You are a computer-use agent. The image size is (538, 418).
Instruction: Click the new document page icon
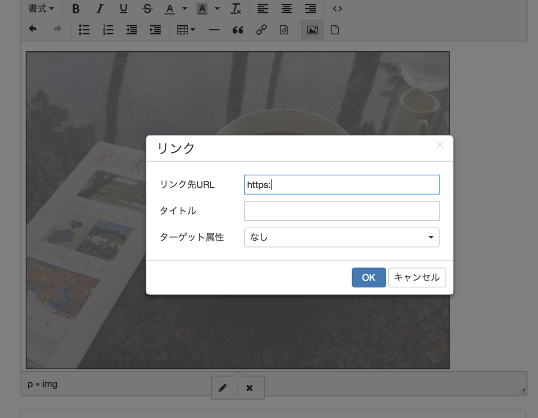[335, 30]
